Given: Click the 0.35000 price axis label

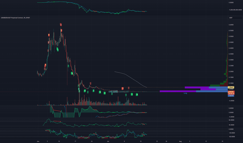Looking at the screenshot, I should click(231, 54).
